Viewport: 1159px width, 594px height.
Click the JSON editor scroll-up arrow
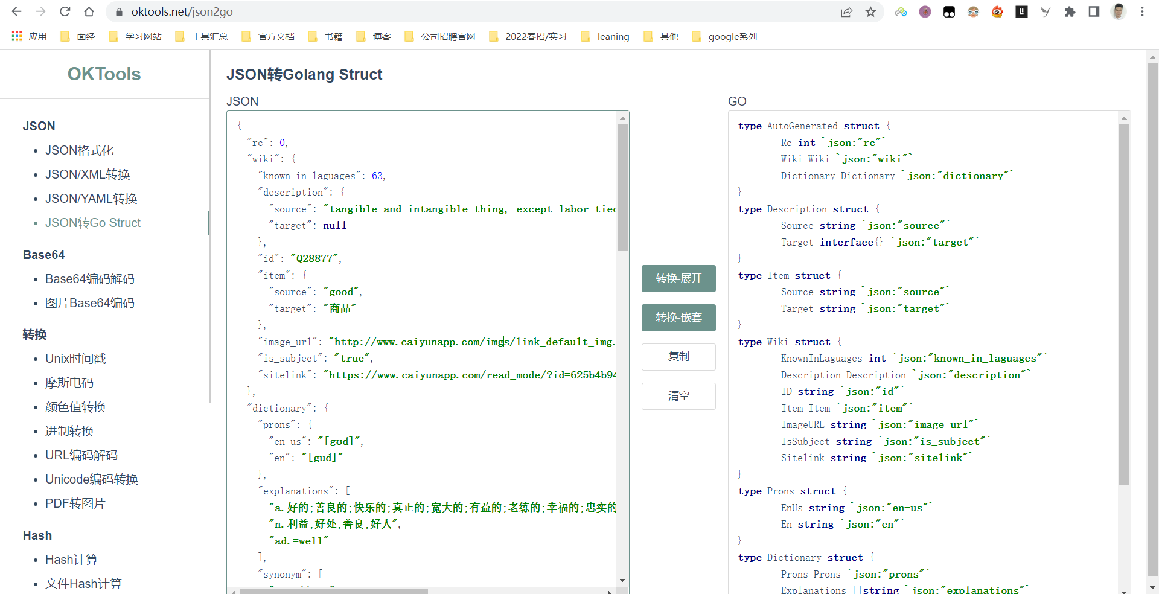coord(622,118)
